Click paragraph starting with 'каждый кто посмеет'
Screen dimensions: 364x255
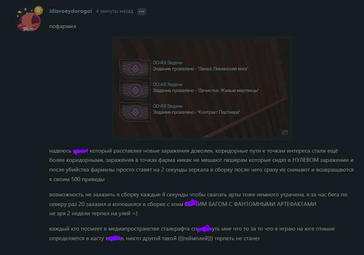192,233
